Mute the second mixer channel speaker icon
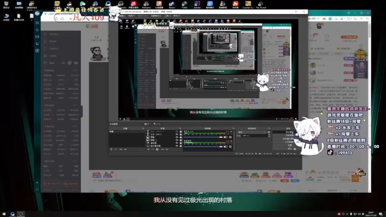386x217 pixels. [x=225, y=147]
